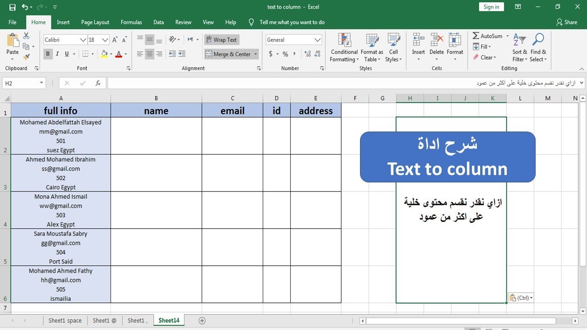Click the Format cells icon
Screen dimensions: 587x330
pyautogui.click(x=455, y=40)
